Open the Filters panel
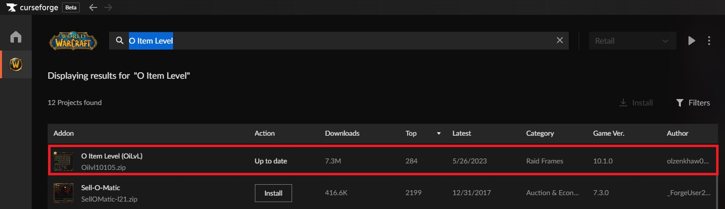Viewport: 725px width, 209px height. 693,103
